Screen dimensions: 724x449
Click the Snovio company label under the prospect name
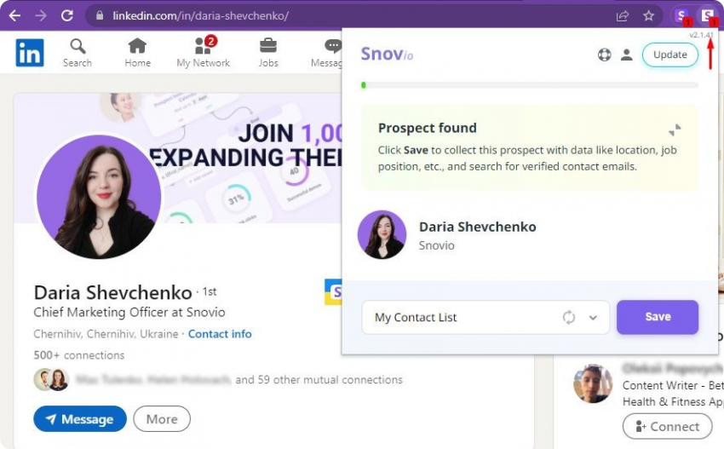click(436, 245)
